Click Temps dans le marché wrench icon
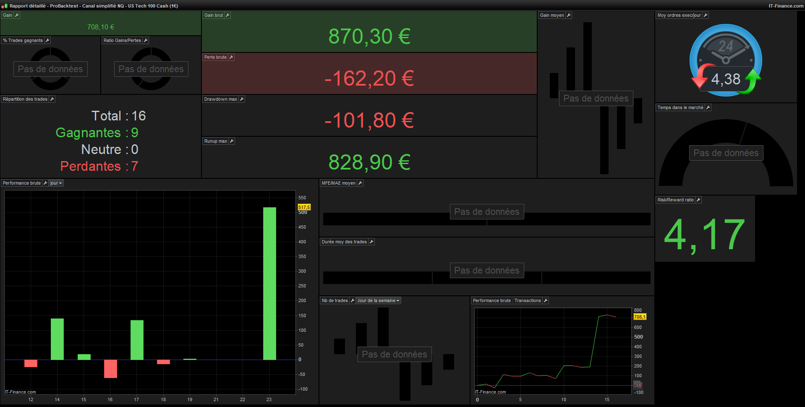 pos(708,107)
